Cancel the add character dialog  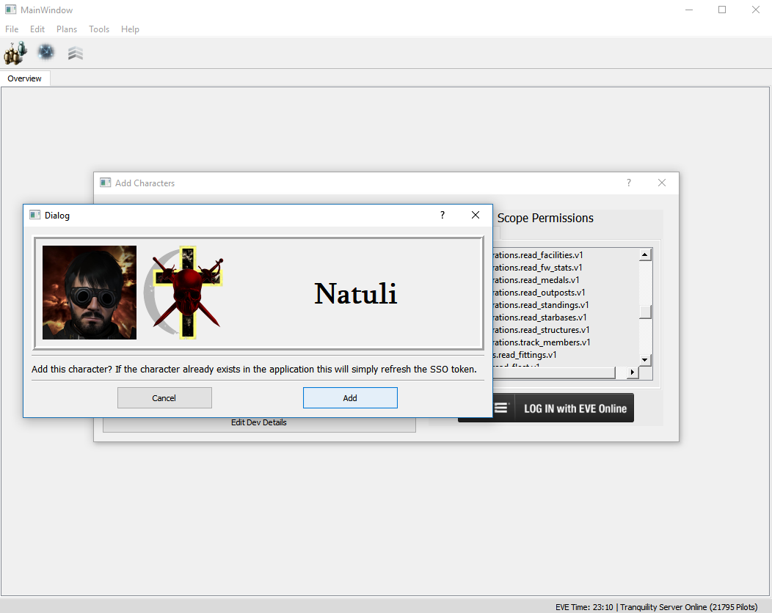click(164, 398)
